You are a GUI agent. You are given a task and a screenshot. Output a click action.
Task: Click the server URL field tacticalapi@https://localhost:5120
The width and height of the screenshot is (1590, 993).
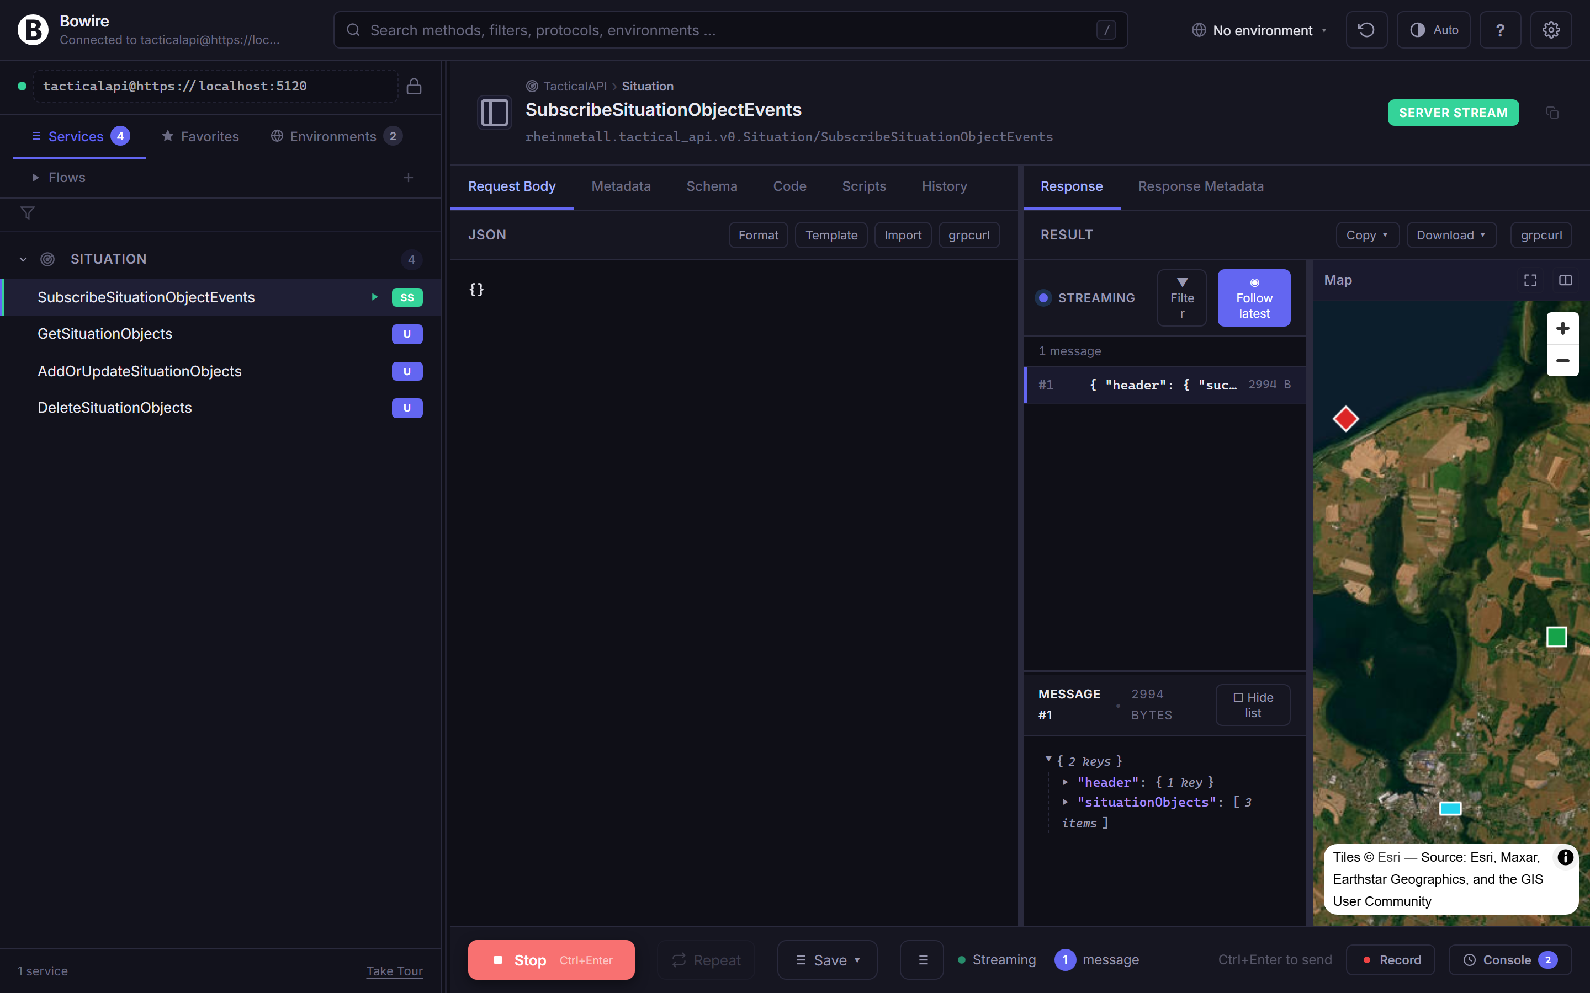tap(215, 86)
